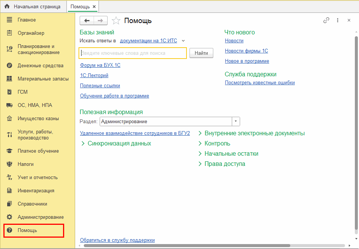Screen dimensions: 359x249
Task: Click the keyword search input field
Action: point(133,53)
